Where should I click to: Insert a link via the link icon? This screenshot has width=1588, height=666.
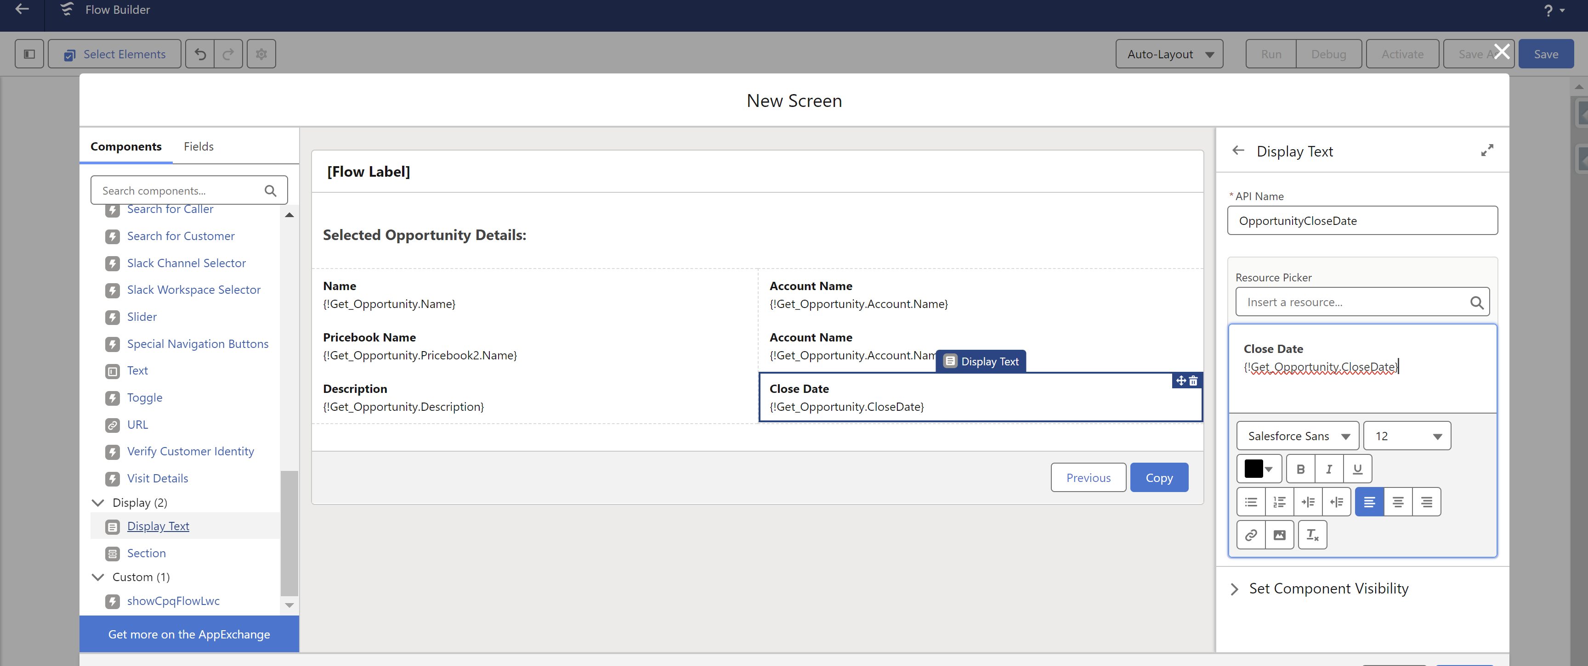1251,535
